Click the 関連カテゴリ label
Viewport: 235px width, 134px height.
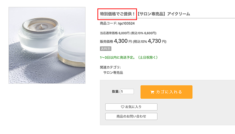[x=110, y=67]
